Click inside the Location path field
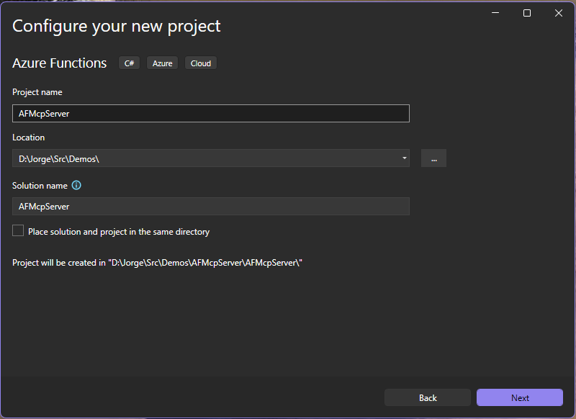The width and height of the screenshot is (576, 419). tap(209, 158)
